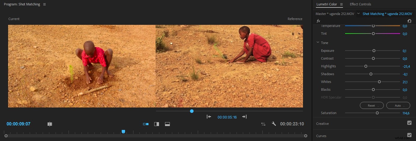Click the shot or frame comparison icon
Screen dimensions: 416x141
50,124
